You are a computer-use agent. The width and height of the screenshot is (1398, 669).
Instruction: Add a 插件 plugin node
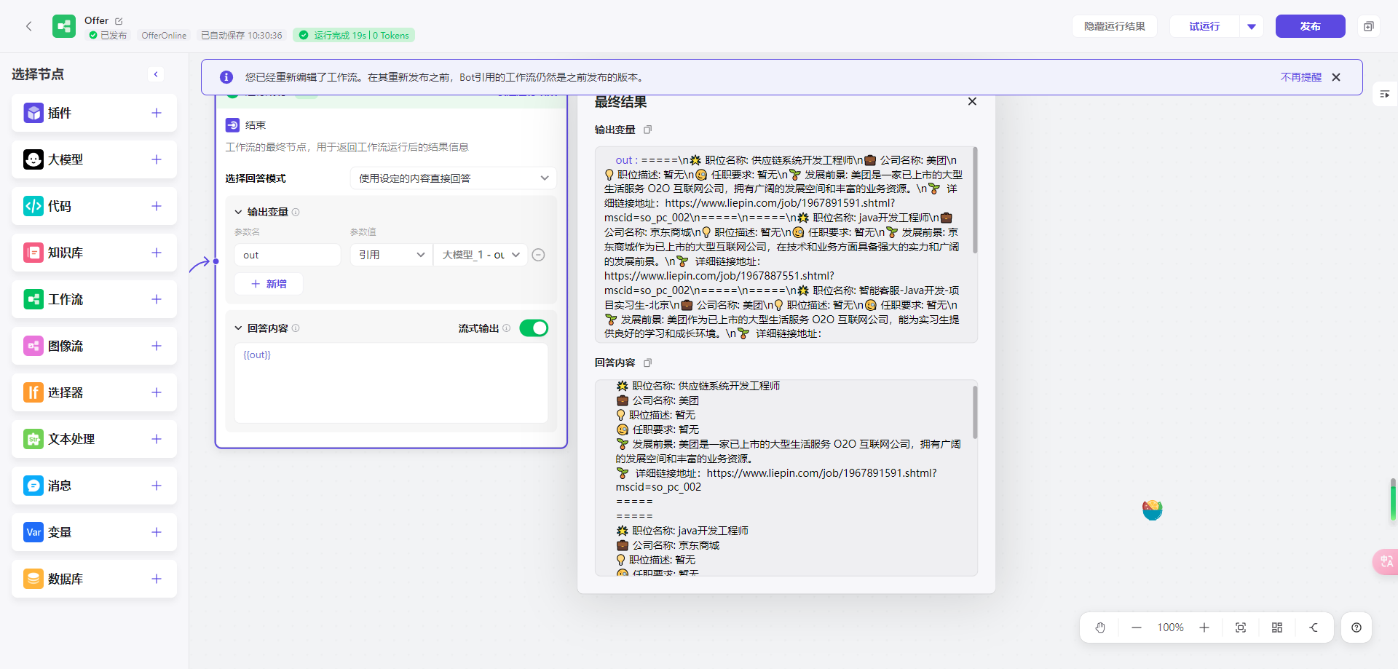click(x=157, y=113)
